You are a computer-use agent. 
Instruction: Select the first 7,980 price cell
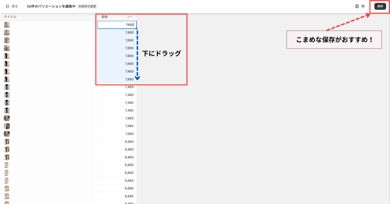117,118
